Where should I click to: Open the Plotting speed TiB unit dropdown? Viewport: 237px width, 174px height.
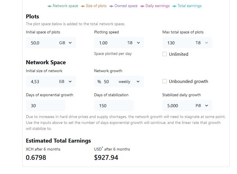[x=134, y=43]
